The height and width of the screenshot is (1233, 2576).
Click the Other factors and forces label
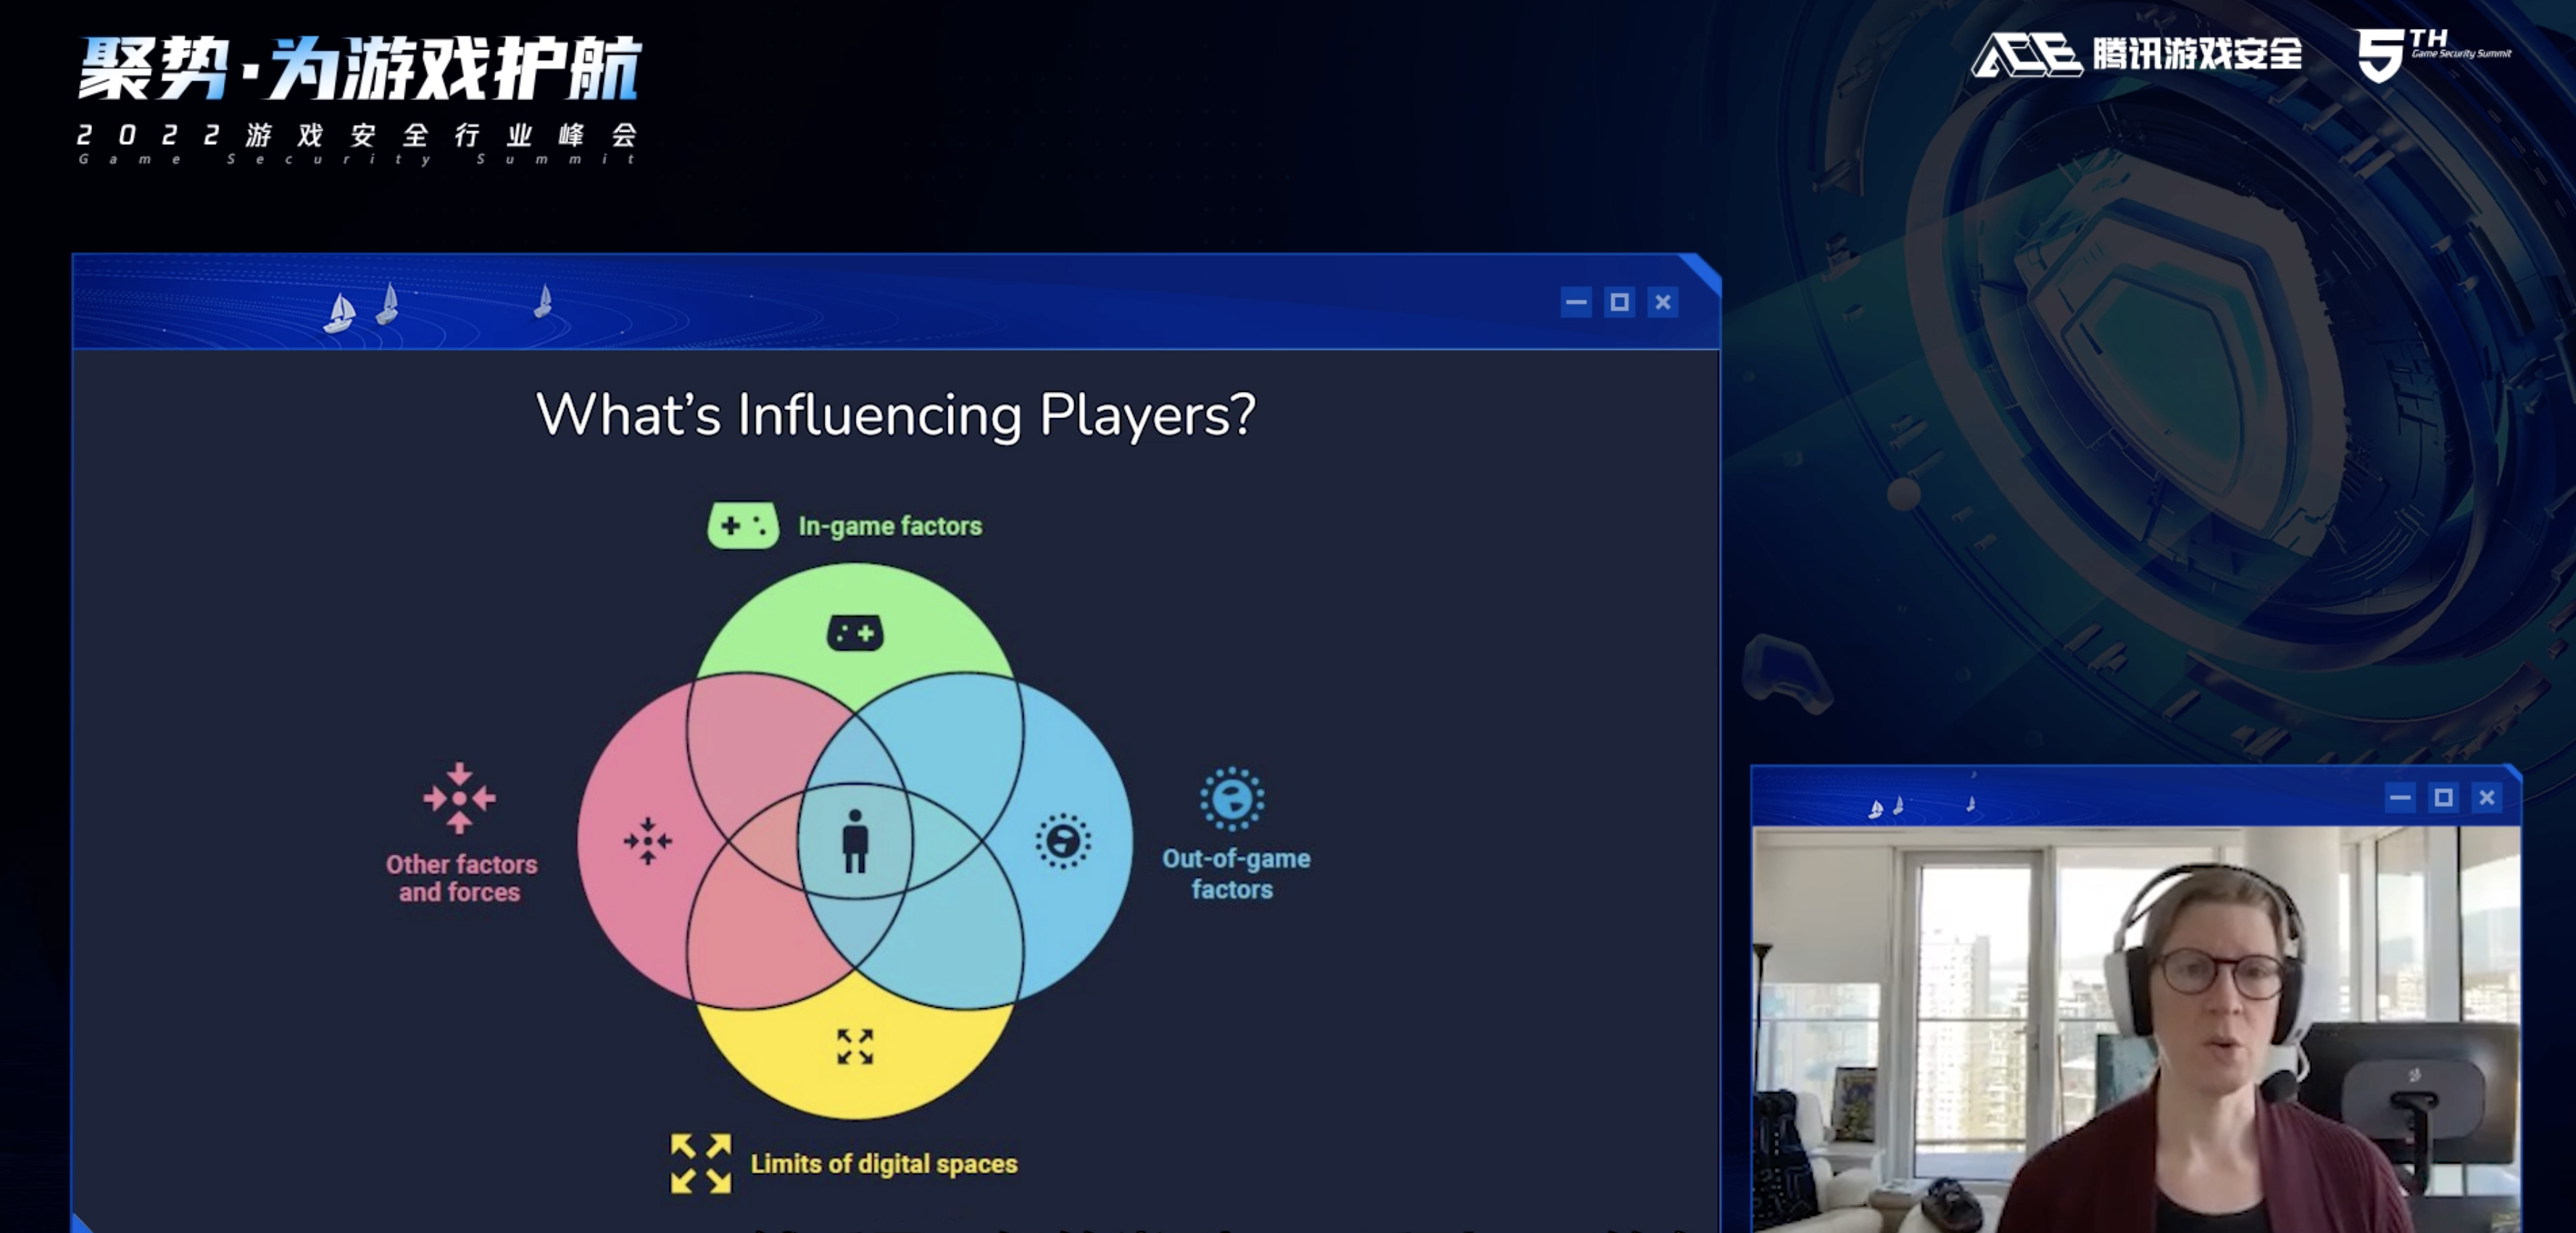pos(461,878)
